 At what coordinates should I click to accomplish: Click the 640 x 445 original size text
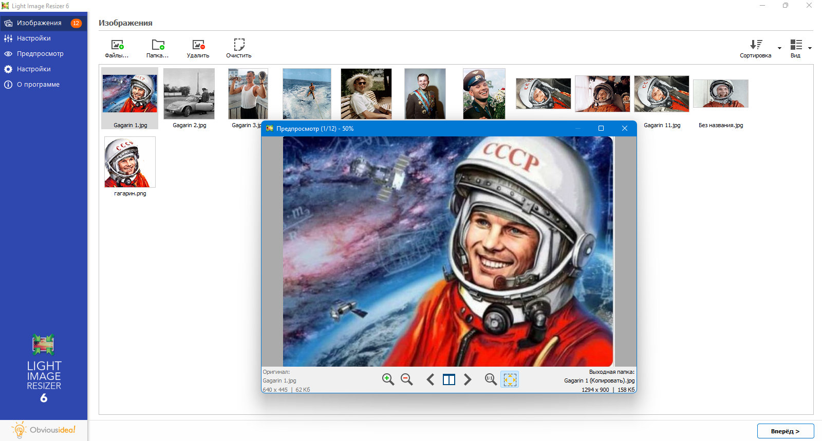pyautogui.click(x=275, y=390)
